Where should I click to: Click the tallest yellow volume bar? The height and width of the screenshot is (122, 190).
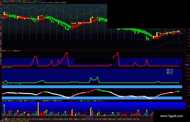pos(38,109)
